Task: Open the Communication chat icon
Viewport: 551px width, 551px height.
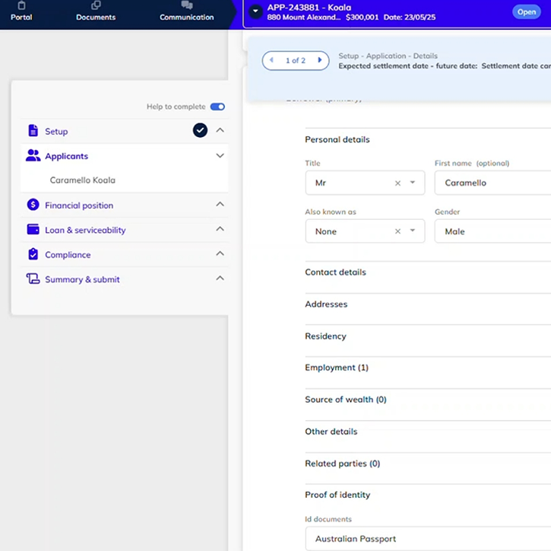Action: point(186,6)
